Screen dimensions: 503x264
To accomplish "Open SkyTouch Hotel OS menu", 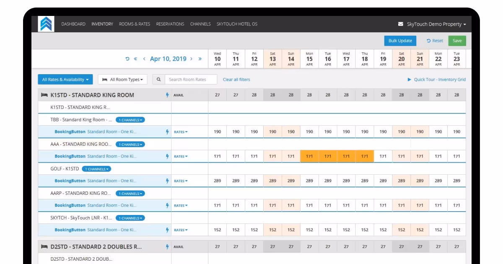I will tap(237, 24).
